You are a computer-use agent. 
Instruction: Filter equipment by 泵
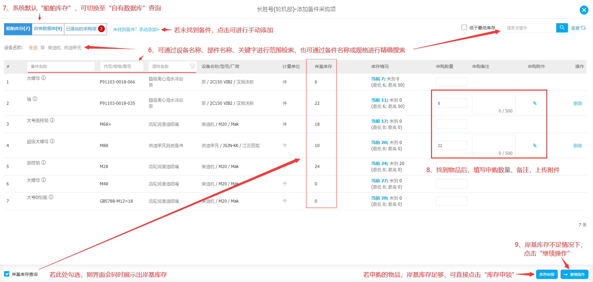tap(43, 48)
